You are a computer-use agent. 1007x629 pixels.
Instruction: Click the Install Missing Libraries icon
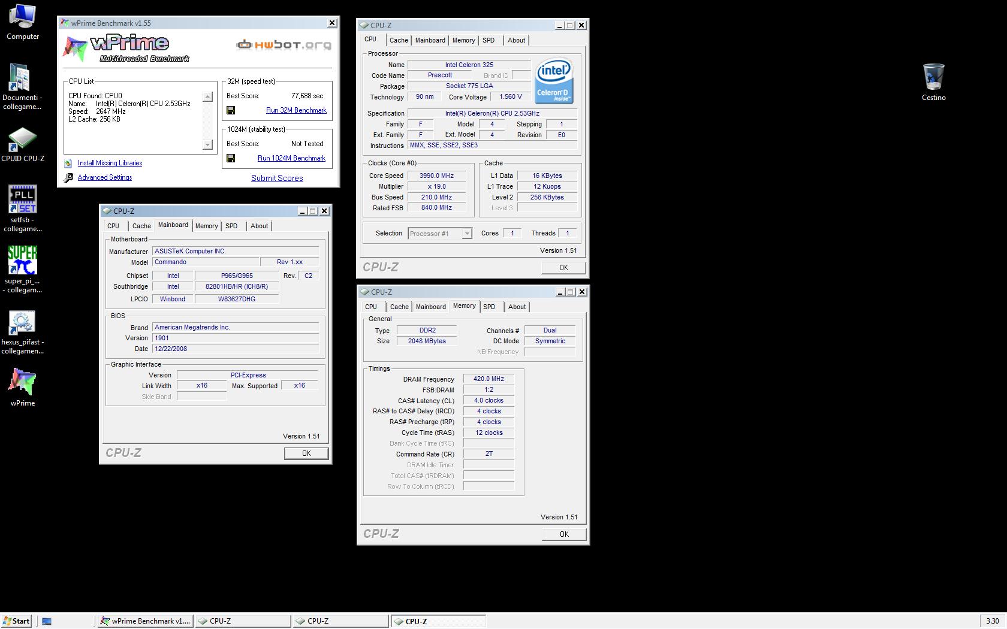68,163
